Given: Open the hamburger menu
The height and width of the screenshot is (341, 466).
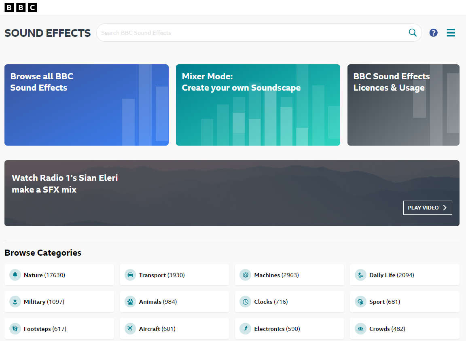Looking at the screenshot, I should click(451, 33).
